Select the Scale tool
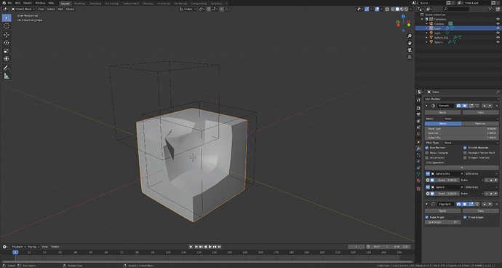This screenshot has width=502, height=268. tap(6, 51)
